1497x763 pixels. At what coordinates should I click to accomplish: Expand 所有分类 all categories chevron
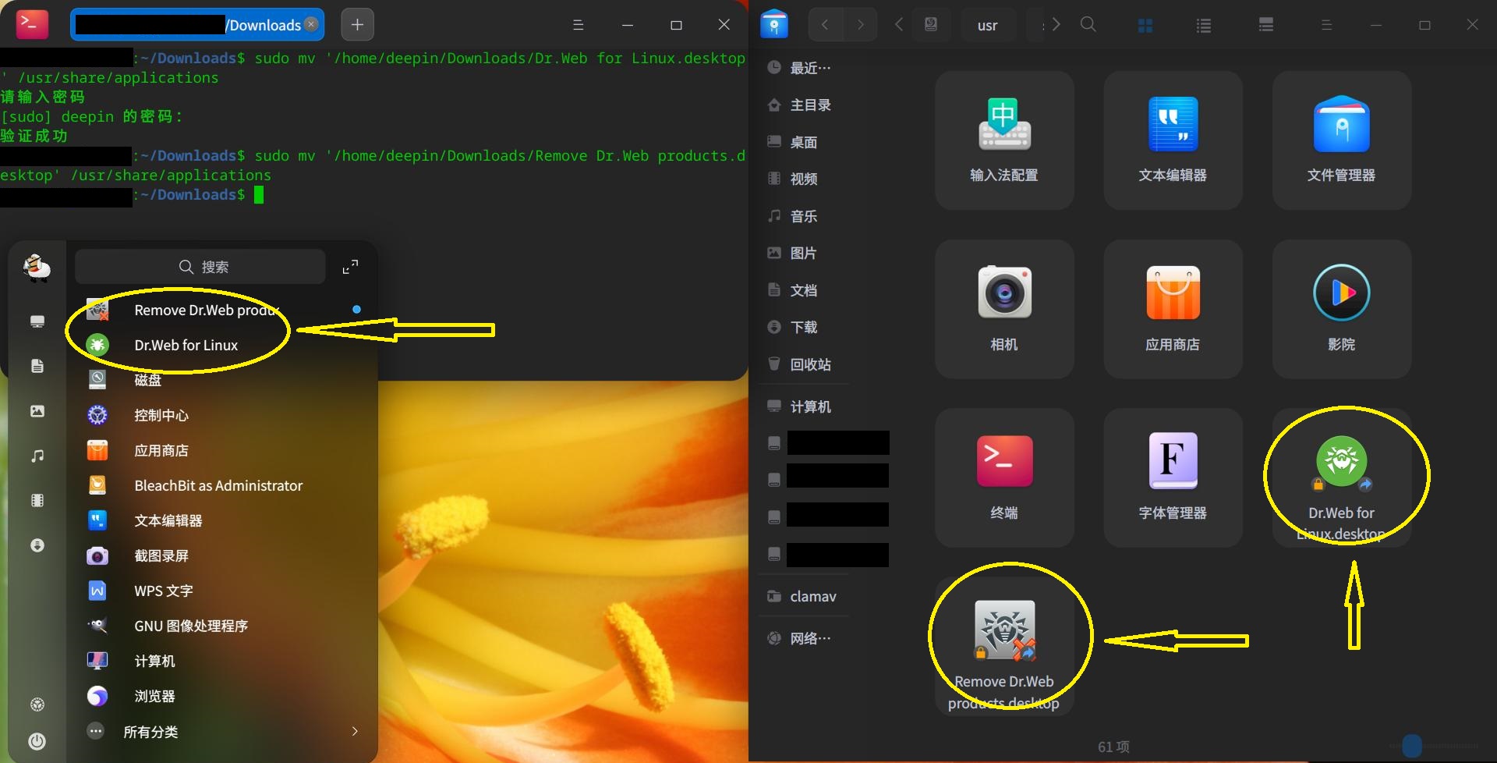(355, 732)
